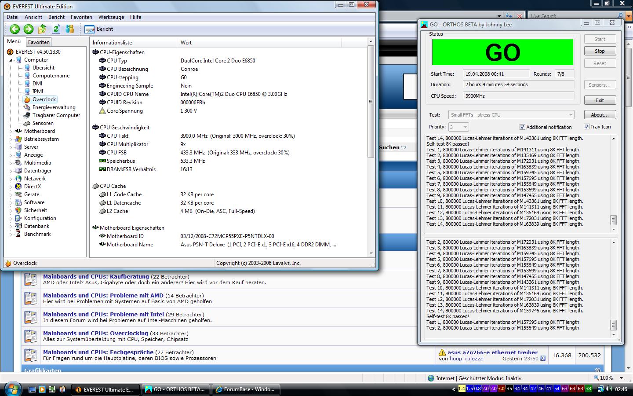The width and height of the screenshot is (633, 396).
Task: Toggle the Additional notification checkbox
Action: (522, 127)
